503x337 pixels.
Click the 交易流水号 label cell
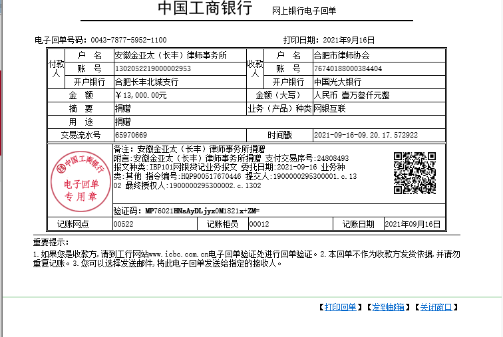[81, 135]
